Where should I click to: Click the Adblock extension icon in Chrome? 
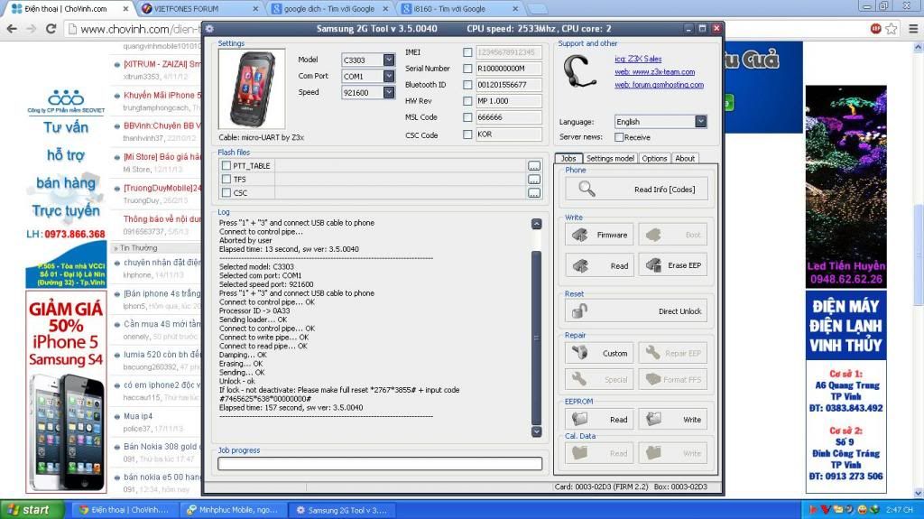point(875,28)
